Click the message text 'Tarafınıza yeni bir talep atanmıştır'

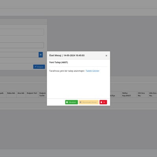(x=67, y=71)
